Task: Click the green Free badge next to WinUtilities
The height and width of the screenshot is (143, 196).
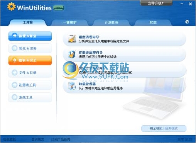Action: click(x=59, y=8)
